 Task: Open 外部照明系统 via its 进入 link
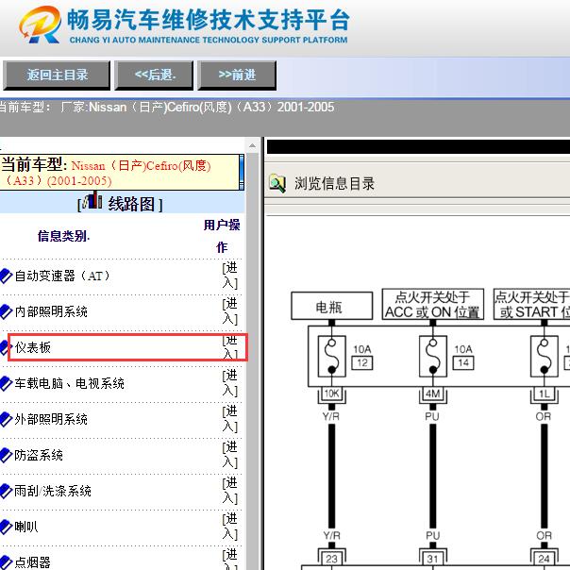(230, 419)
